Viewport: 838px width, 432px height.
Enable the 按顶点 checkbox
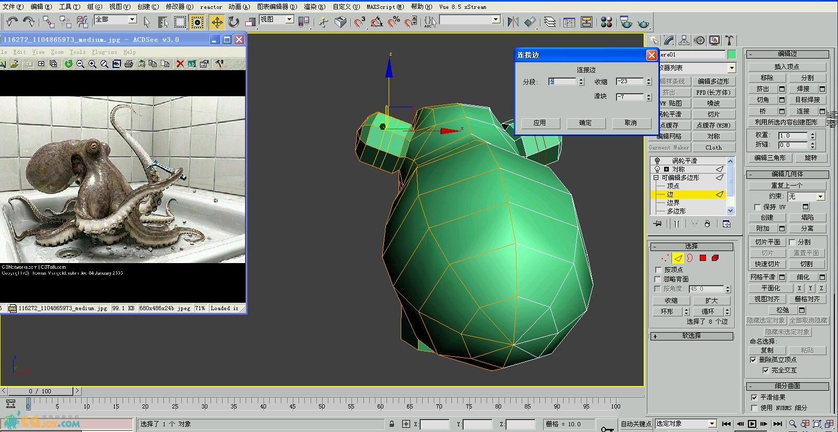click(658, 269)
